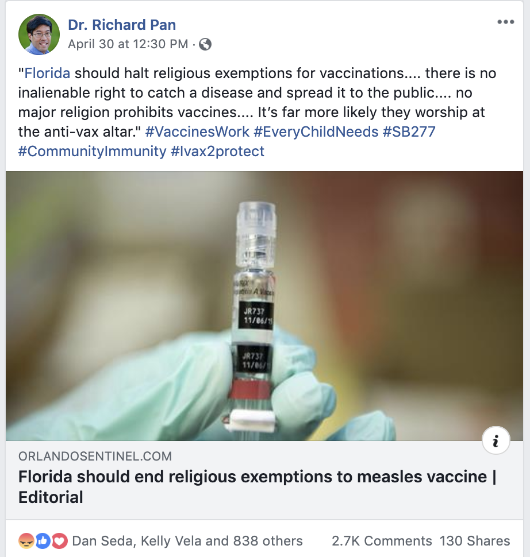View the 130 Shares list
The image size is (530, 557).
[x=475, y=541]
